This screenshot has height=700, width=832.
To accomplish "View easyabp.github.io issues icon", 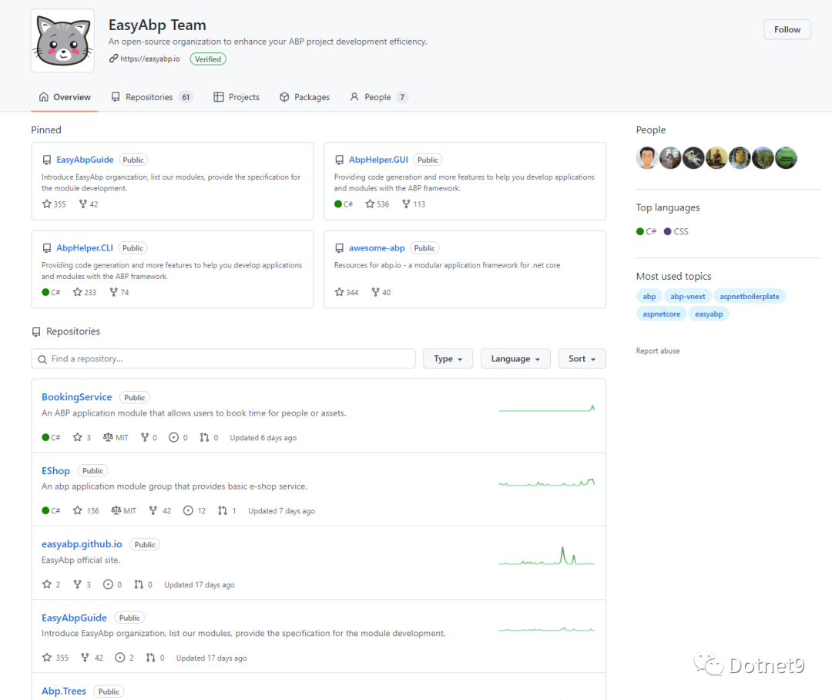I will [x=108, y=584].
